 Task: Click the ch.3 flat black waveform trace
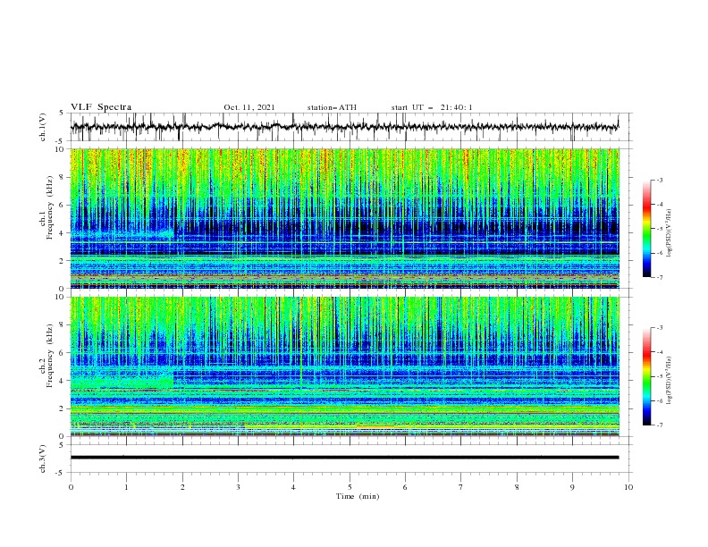(344, 458)
